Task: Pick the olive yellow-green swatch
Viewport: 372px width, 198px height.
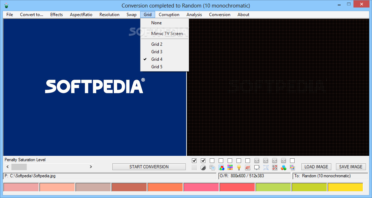Action: coord(309,187)
